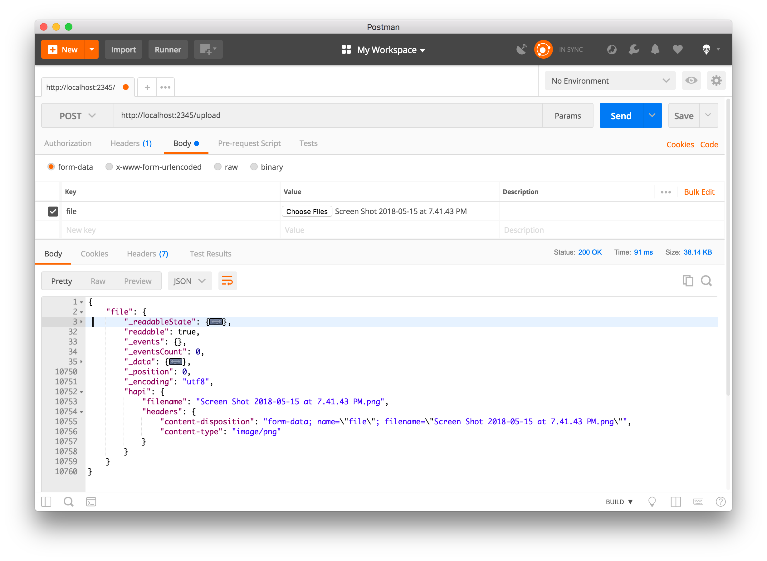Screen dimensions: 767x561
Task: Uncheck the file row checkbox
Action: tap(53, 212)
